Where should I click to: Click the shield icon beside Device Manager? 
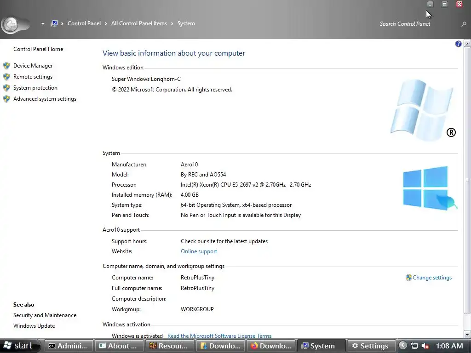pyautogui.click(x=6, y=65)
